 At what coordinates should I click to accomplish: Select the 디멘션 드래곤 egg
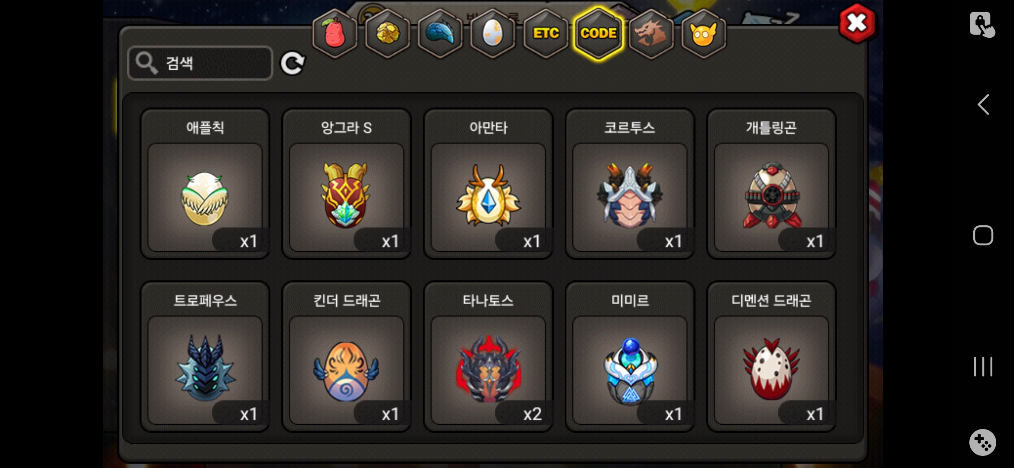tap(771, 357)
